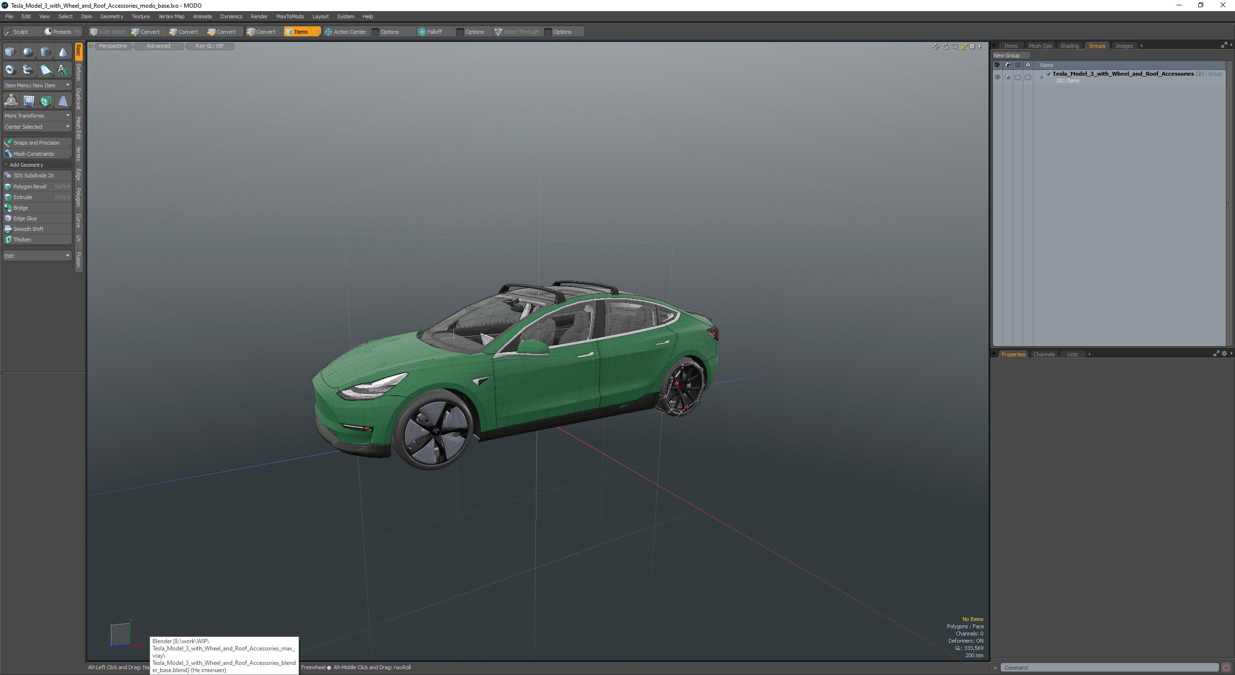
Task: Open the More Transforms dropdown
Action: click(37, 116)
